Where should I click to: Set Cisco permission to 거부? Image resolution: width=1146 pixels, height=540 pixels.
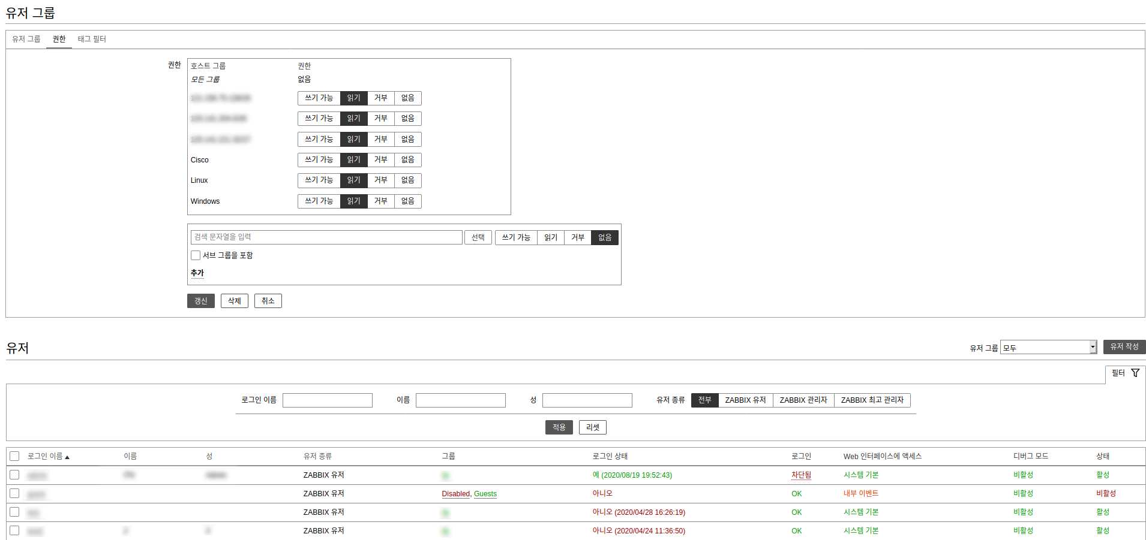[380, 160]
